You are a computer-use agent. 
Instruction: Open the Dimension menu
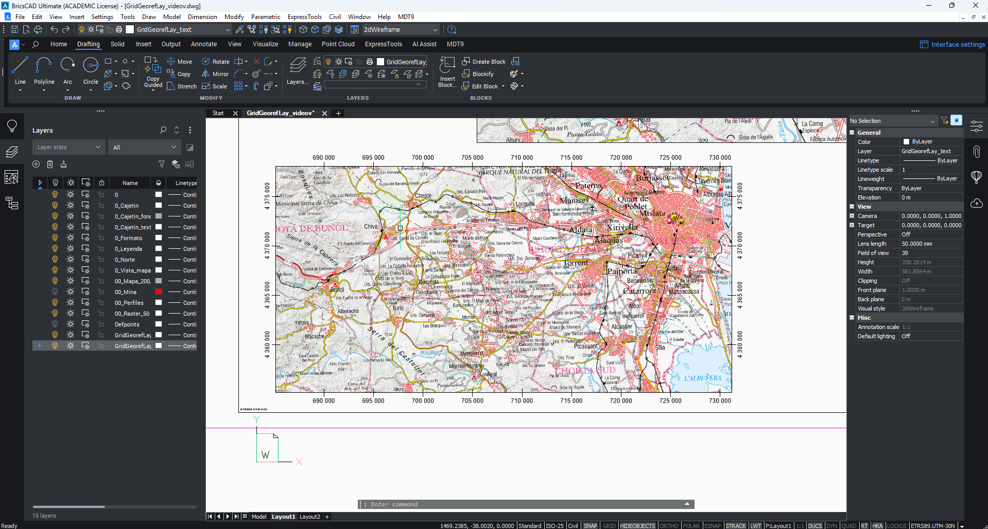(x=202, y=17)
